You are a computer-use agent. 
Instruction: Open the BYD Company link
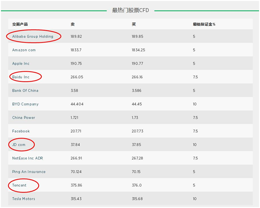coord(25,104)
